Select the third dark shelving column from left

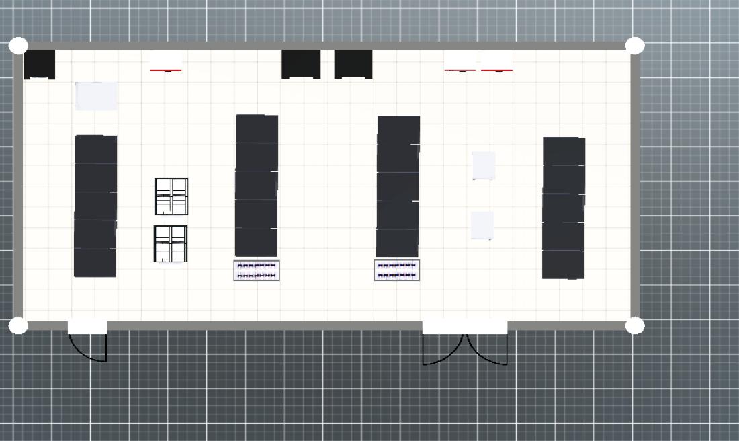coord(398,186)
